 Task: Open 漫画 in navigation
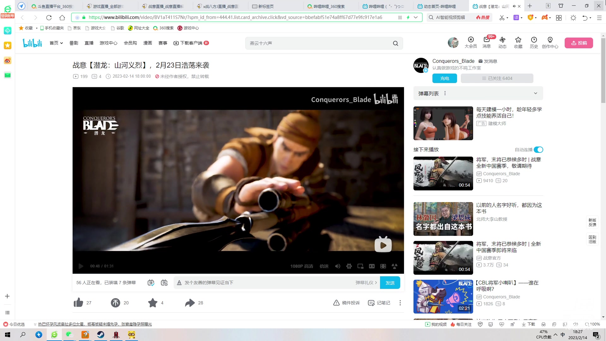(x=148, y=43)
